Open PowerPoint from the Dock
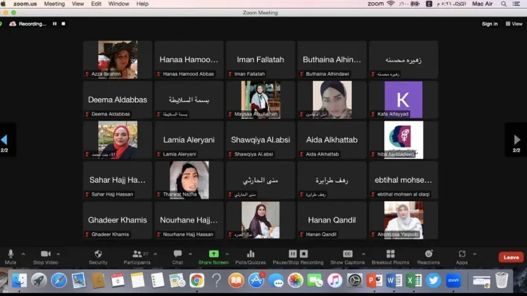The width and height of the screenshot is (527, 296). coord(374,280)
